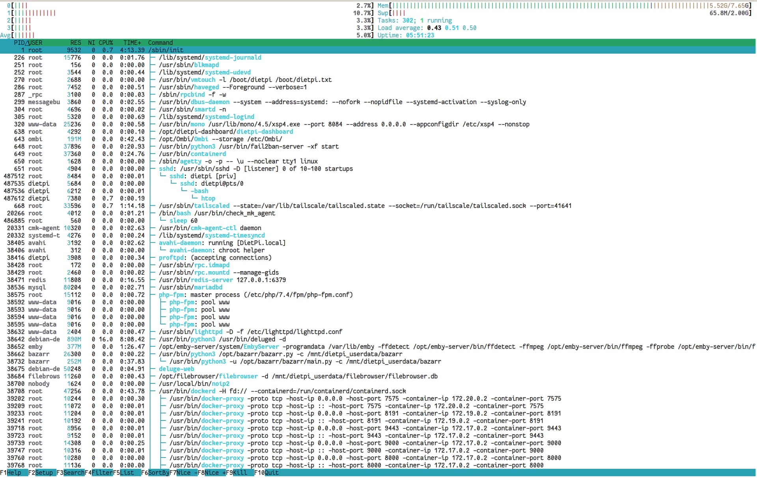
Task: Sort by the PID column header
Action: click(19, 43)
